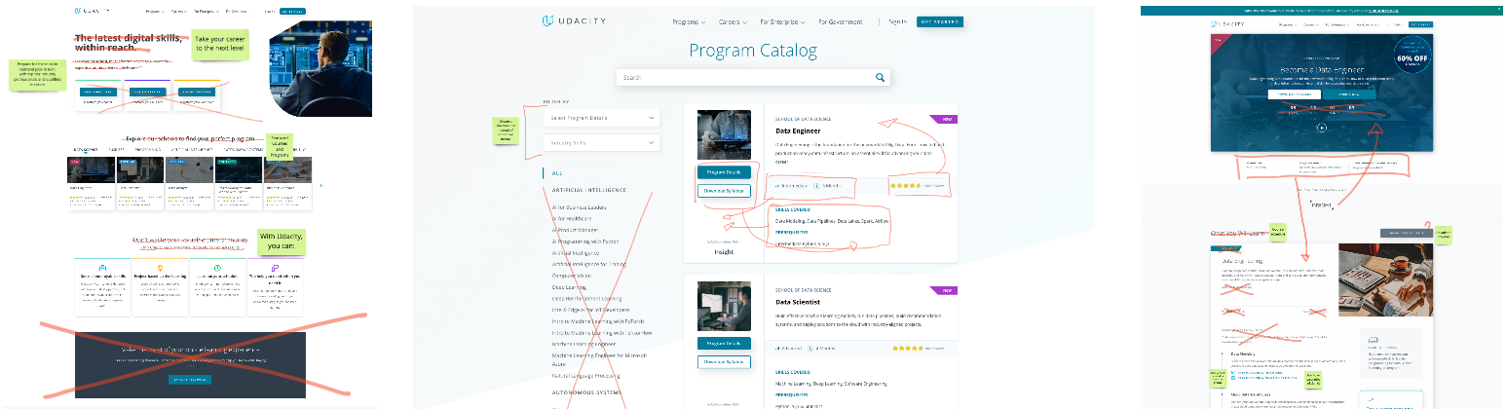The height and width of the screenshot is (409, 1506).
Task: Click the yellow lightbulb feature icon on the homepage
Action: 160,267
